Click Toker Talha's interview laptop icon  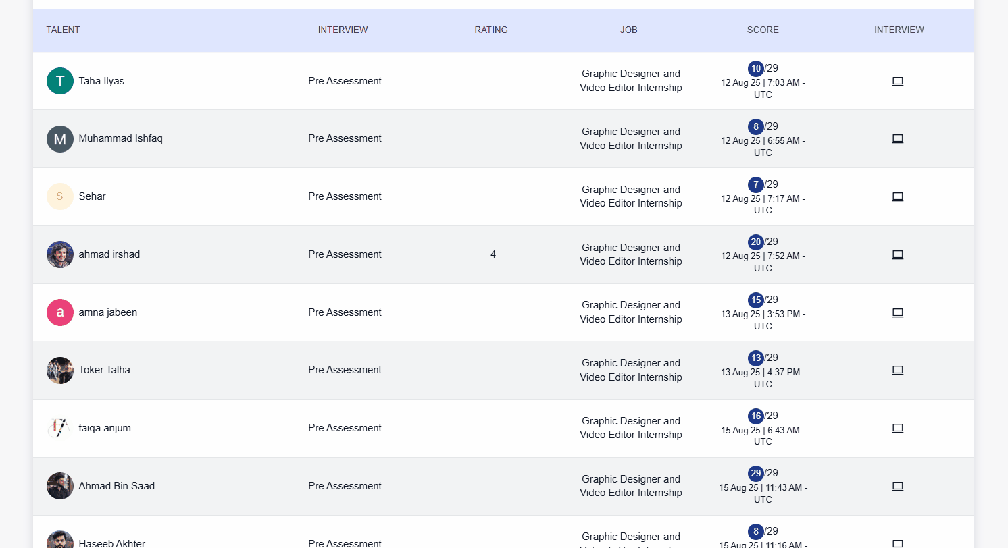pos(897,370)
